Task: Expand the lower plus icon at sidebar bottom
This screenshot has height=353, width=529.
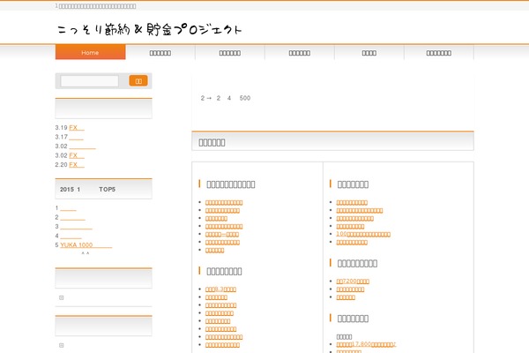Action: [62, 345]
